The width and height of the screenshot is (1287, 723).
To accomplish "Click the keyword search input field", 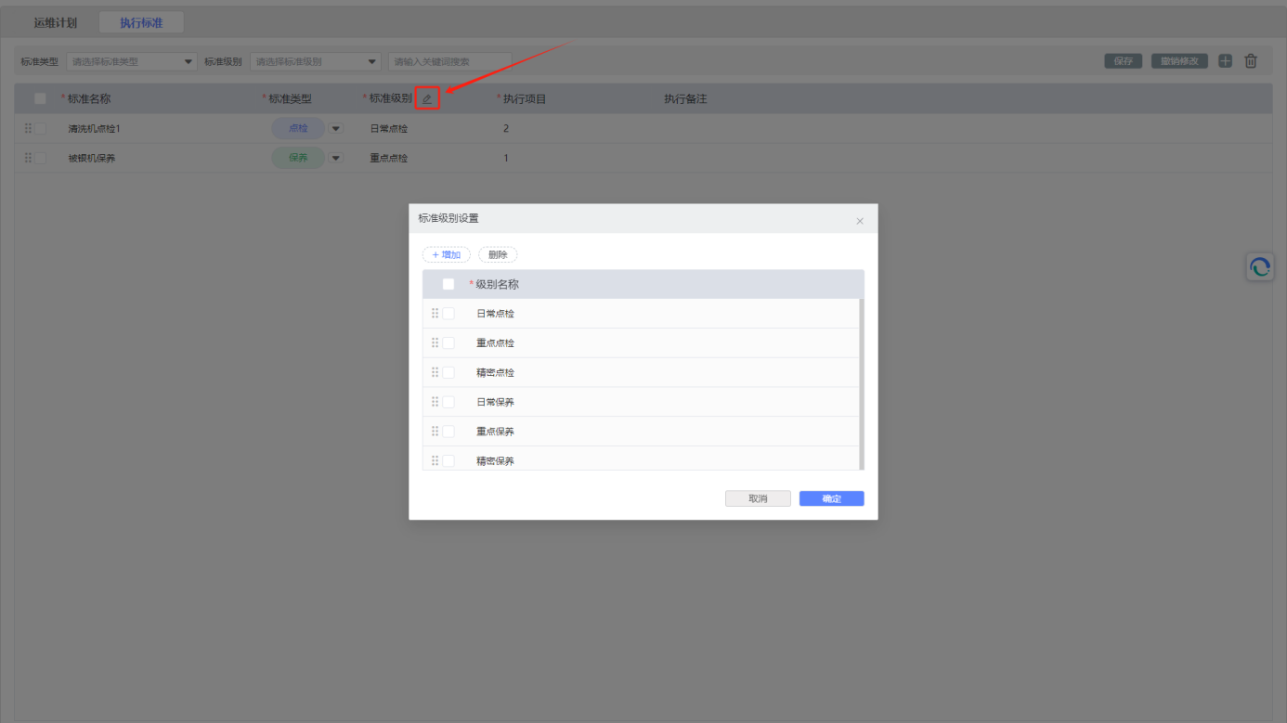I will [449, 62].
